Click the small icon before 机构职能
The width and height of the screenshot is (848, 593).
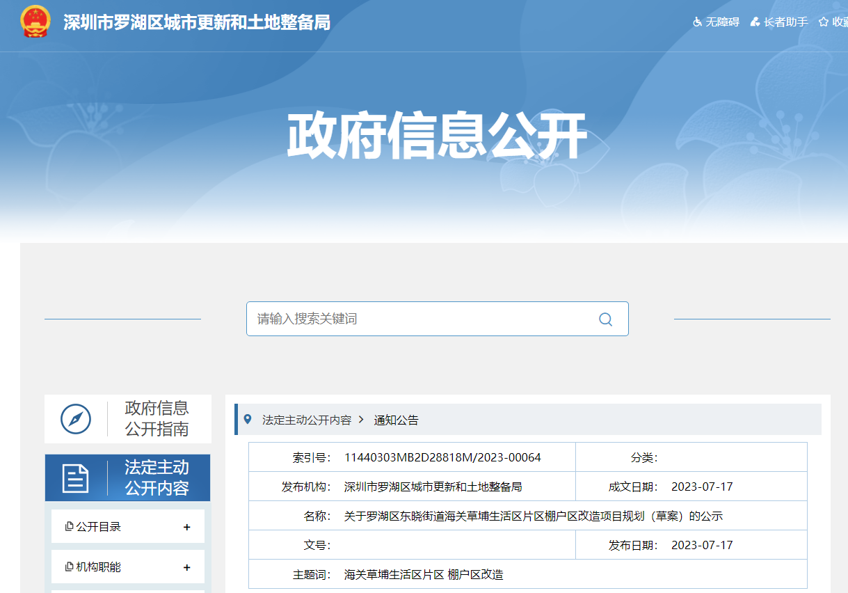(69, 567)
